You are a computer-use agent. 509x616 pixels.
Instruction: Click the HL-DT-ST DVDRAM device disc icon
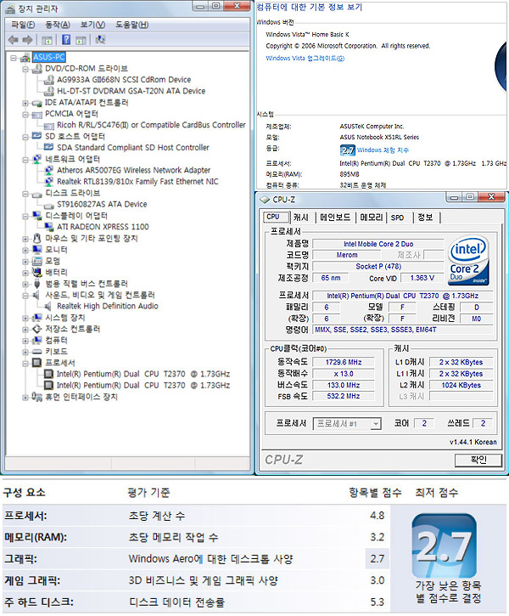[x=49, y=91]
